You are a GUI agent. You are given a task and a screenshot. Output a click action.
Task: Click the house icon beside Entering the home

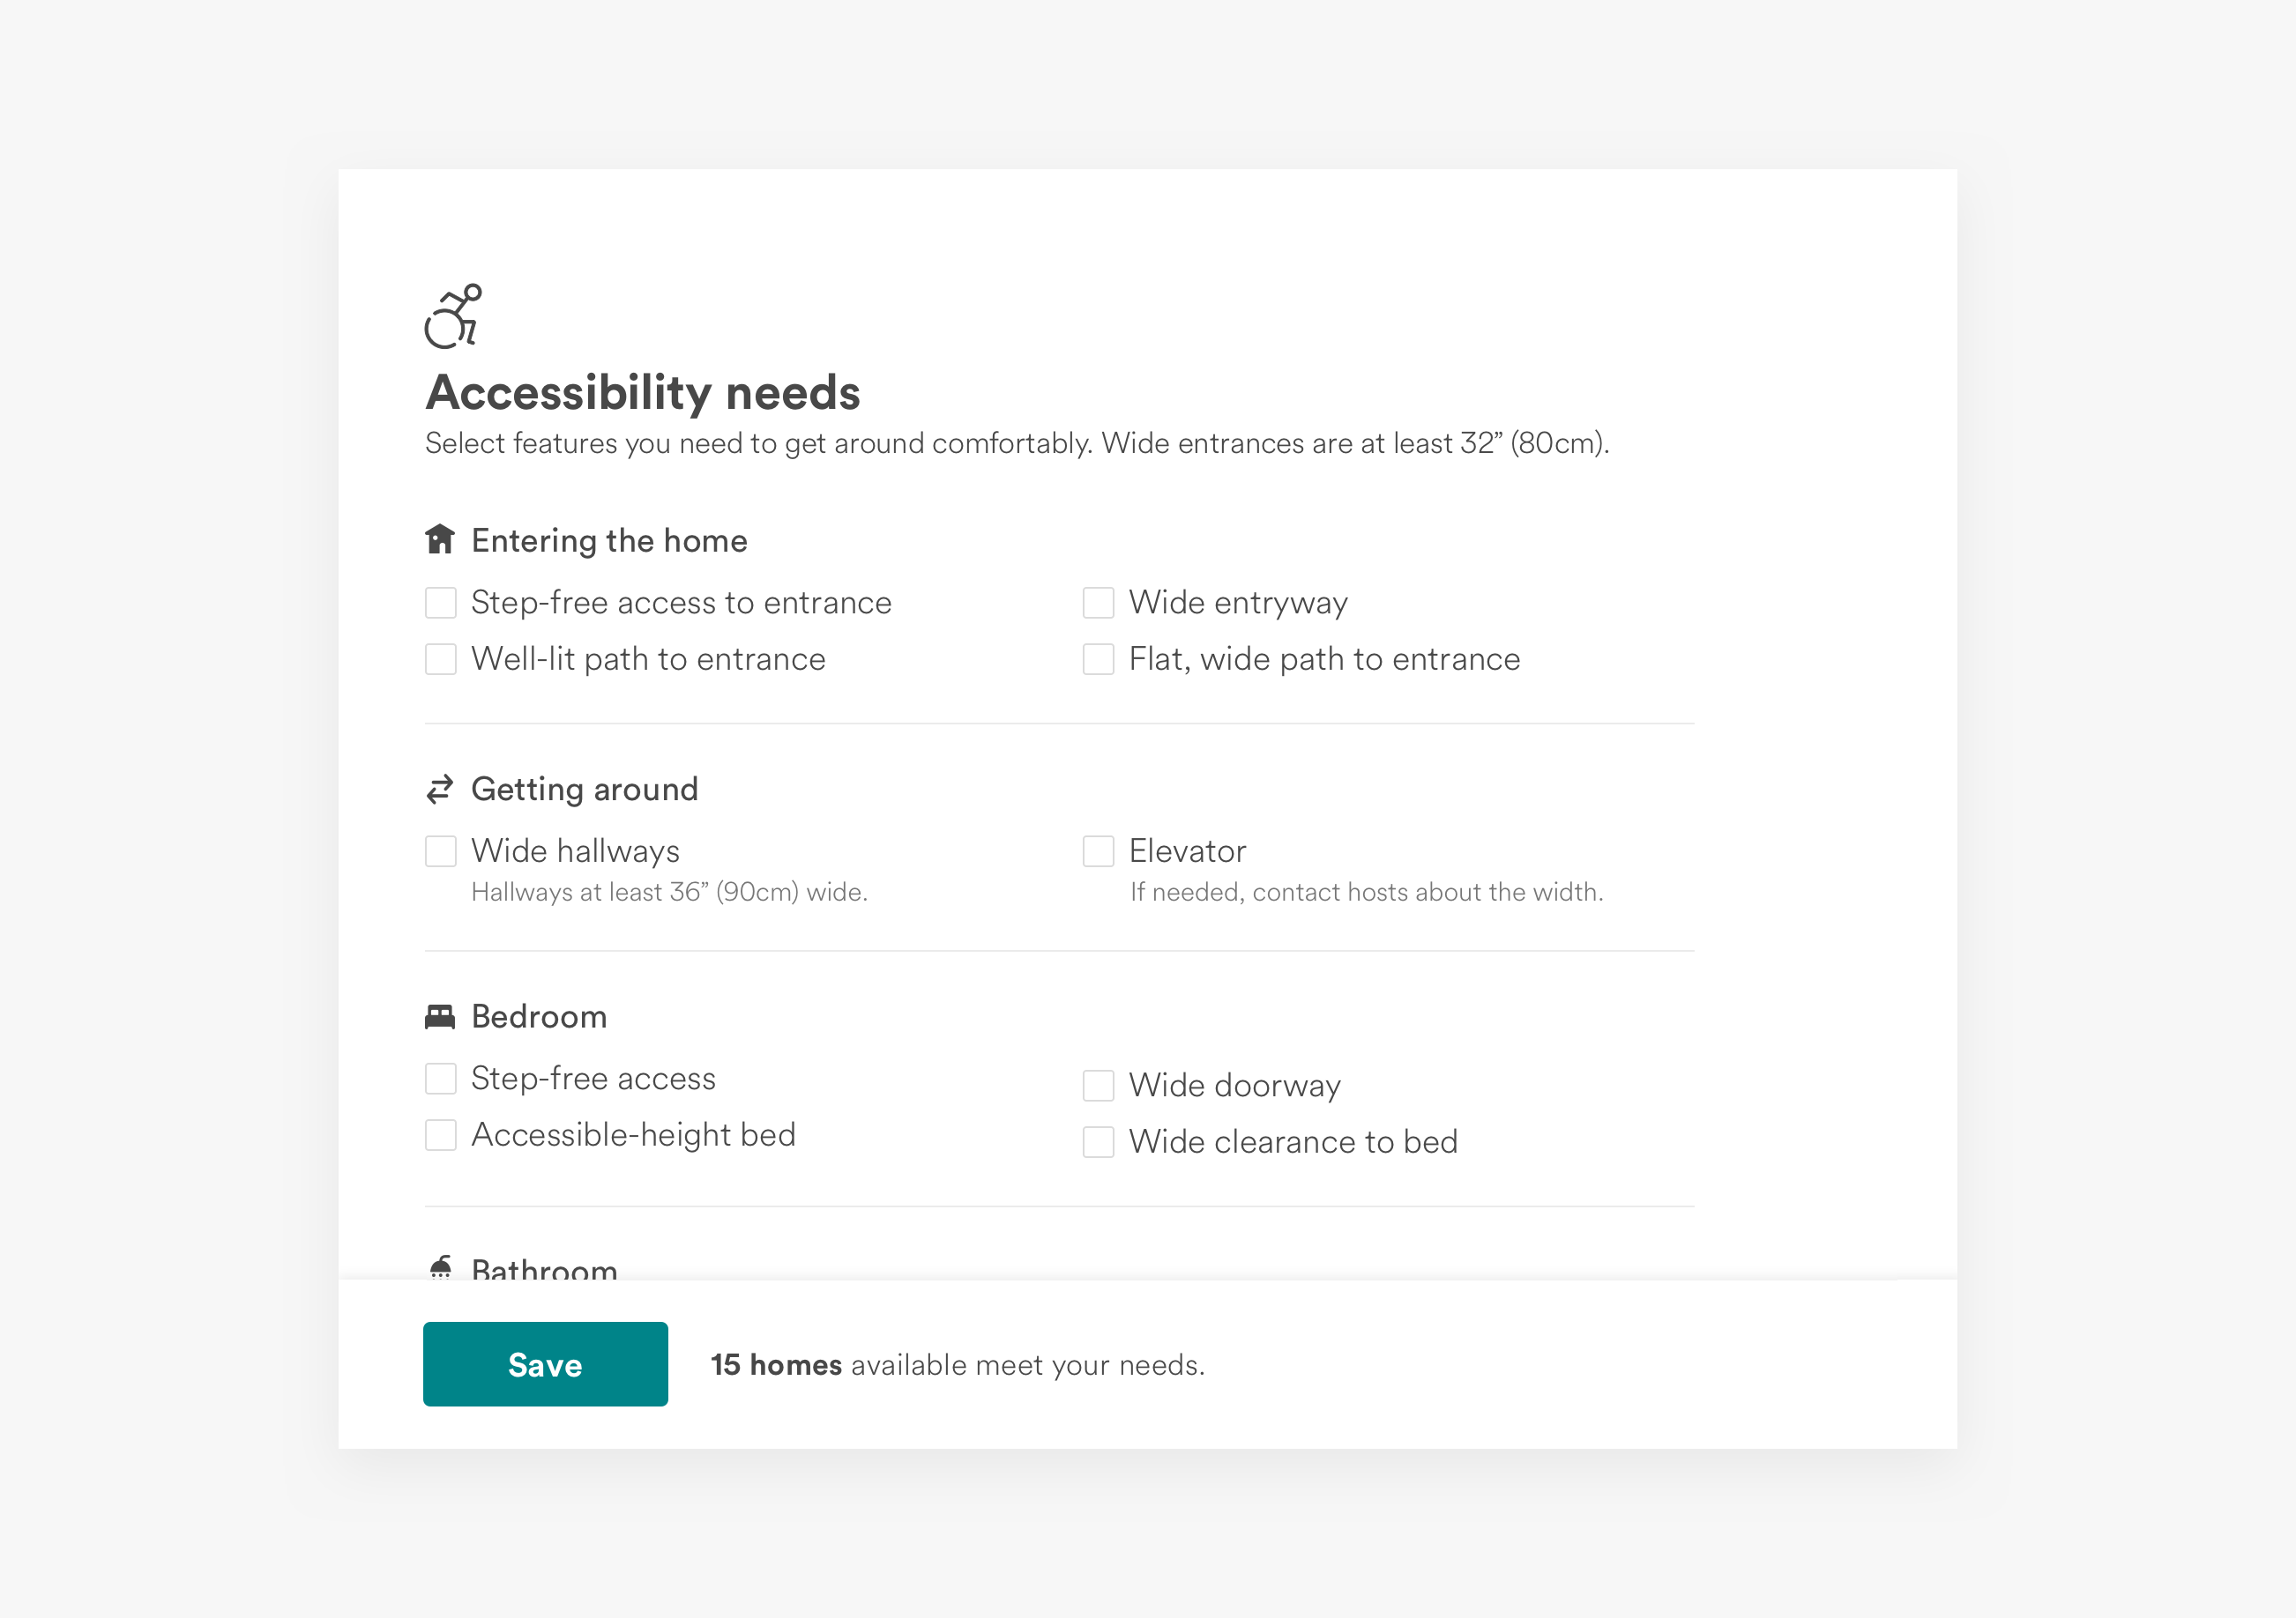click(440, 539)
